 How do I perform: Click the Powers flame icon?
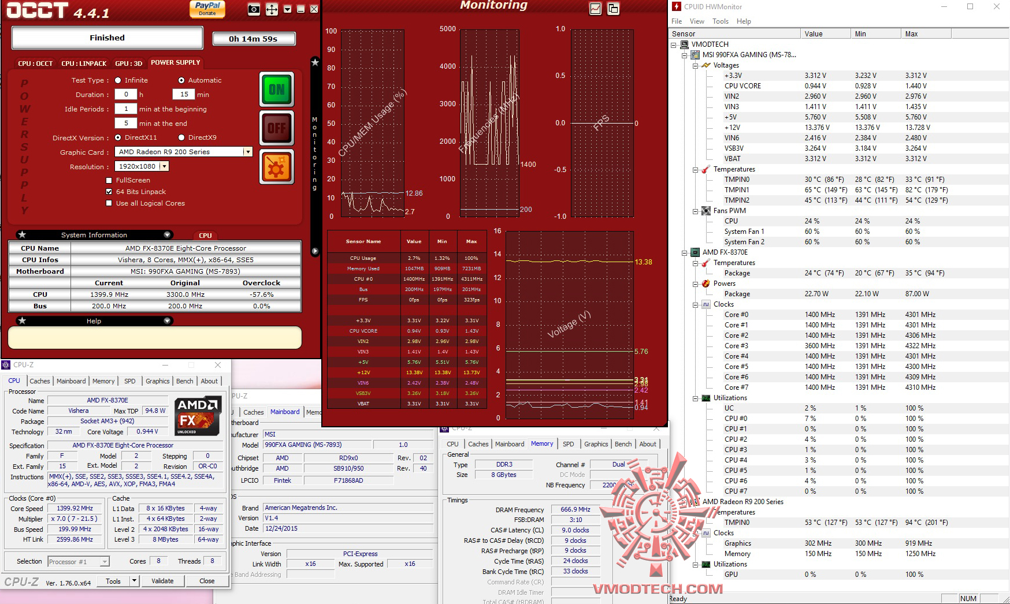(706, 284)
